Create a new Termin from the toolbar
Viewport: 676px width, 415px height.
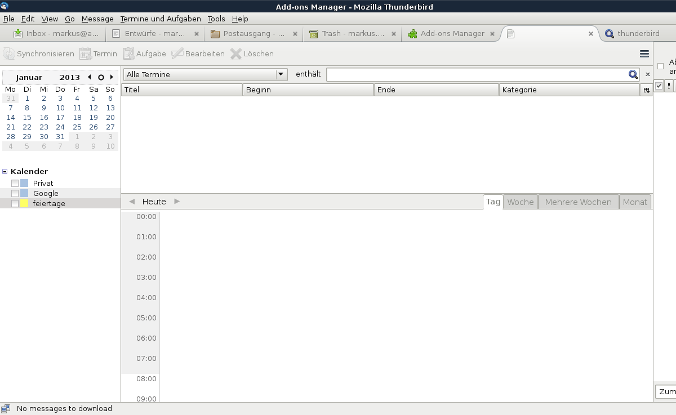coord(99,53)
